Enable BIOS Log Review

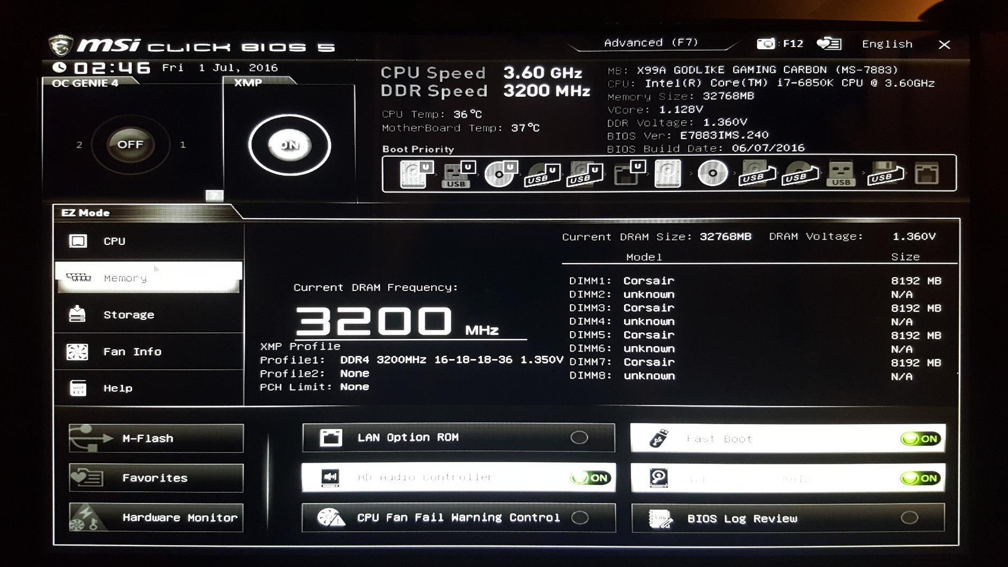(x=788, y=518)
